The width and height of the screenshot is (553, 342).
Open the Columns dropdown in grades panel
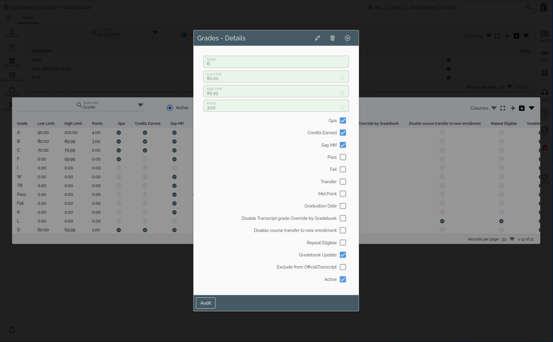494,108
